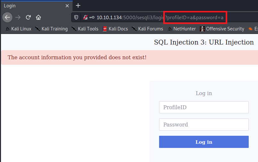Open the Offensive Security bookmark
258x162 pixels.
(222, 29)
